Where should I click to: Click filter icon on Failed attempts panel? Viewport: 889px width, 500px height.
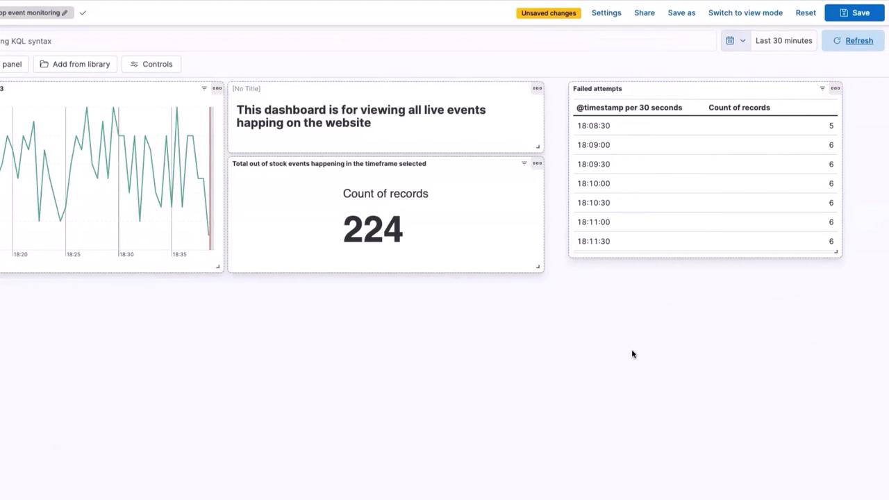click(822, 88)
